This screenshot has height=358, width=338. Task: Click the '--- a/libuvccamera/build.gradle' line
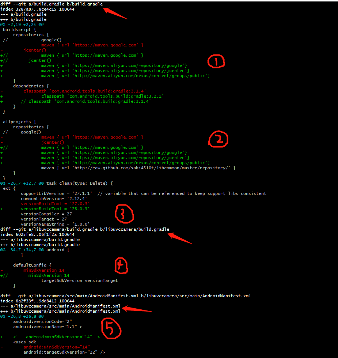[40, 240]
